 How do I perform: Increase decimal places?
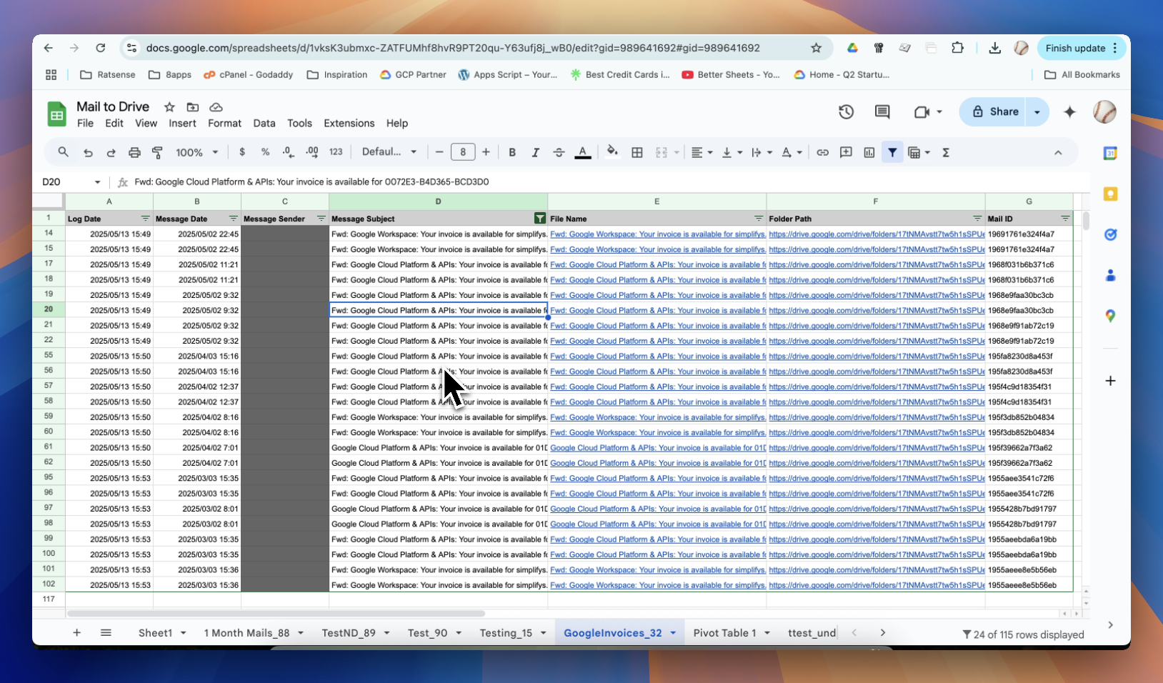pyautogui.click(x=312, y=152)
